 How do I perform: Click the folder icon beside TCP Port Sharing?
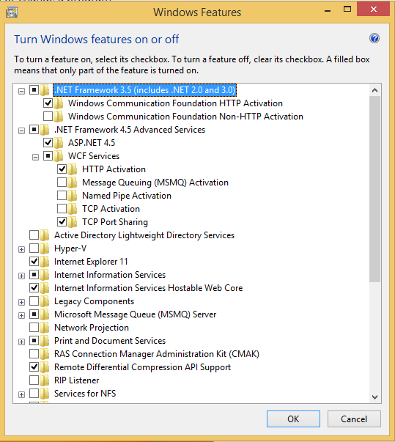[73, 222]
